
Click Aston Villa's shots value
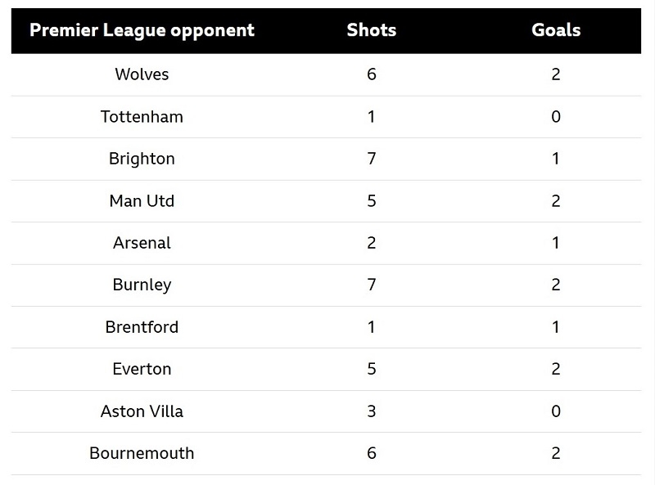pos(371,411)
